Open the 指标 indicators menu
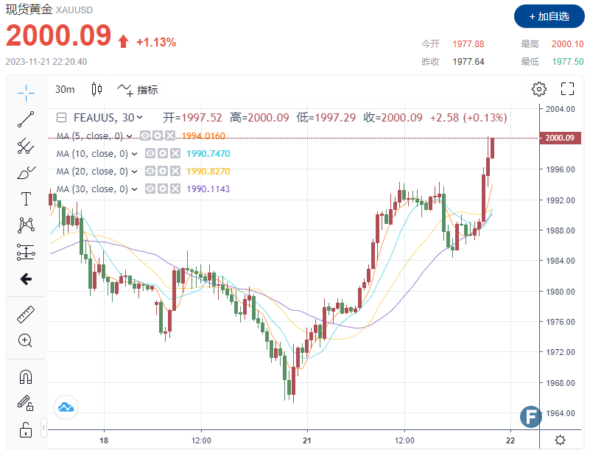Screen dimensions: 590x450 coord(138,90)
